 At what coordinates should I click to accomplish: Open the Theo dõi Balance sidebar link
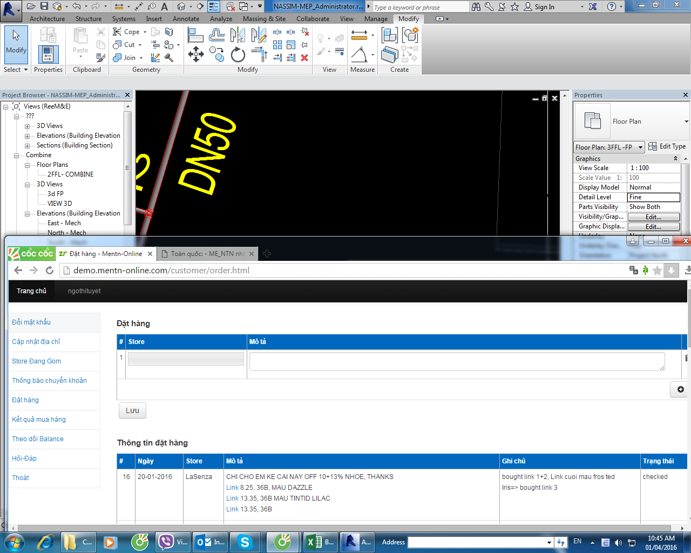click(38, 439)
